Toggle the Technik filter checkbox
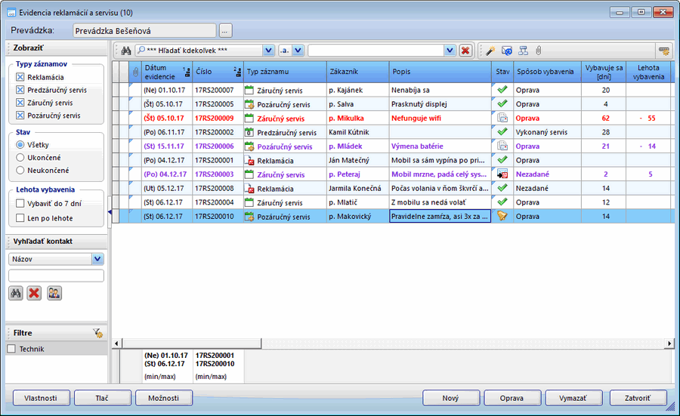This screenshot has height=416, width=680. click(11, 349)
